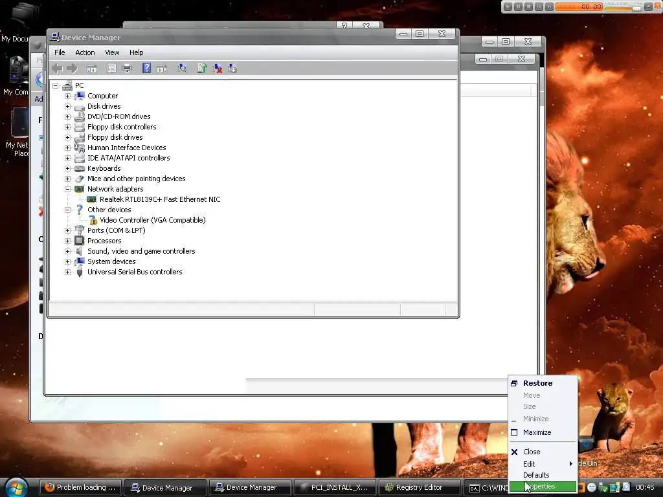Expand the Keyboards category
663x497 pixels.
tap(67, 168)
